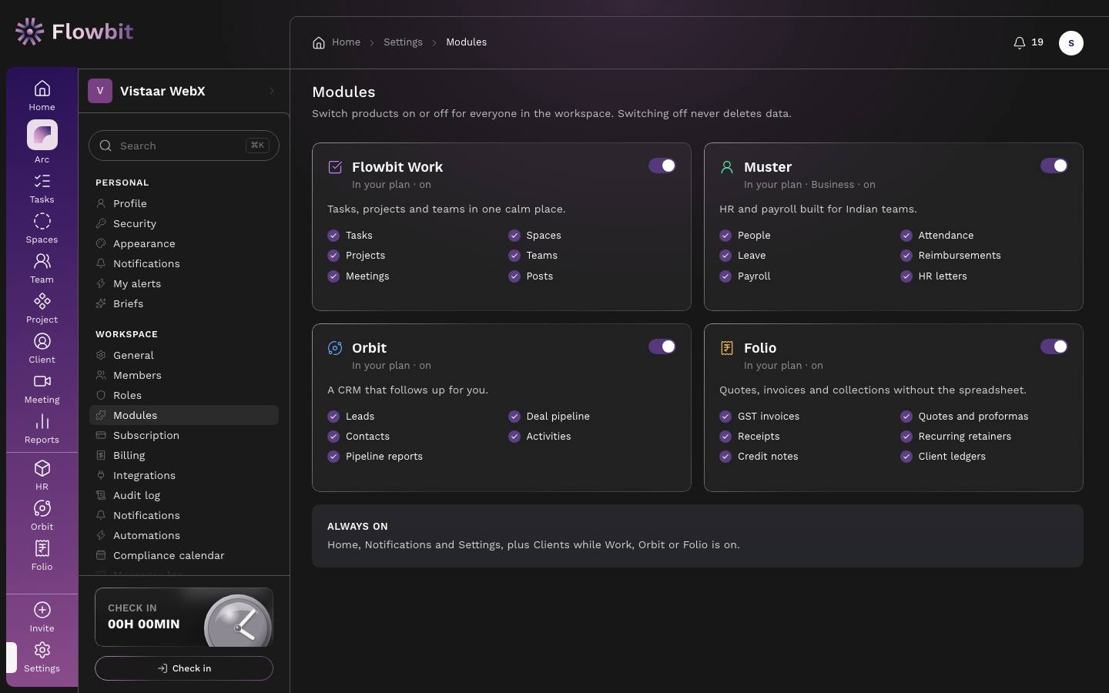The width and height of the screenshot is (1109, 693).
Task: Click the Flowbit Work card icon
Action: pyautogui.click(x=335, y=167)
